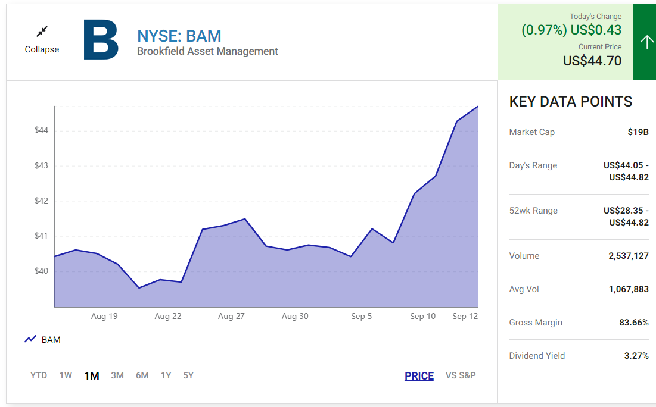Click the Gross Margin 83.66% value
Screen dimensions: 656x407
pyautogui.click(x=634, y=323)
